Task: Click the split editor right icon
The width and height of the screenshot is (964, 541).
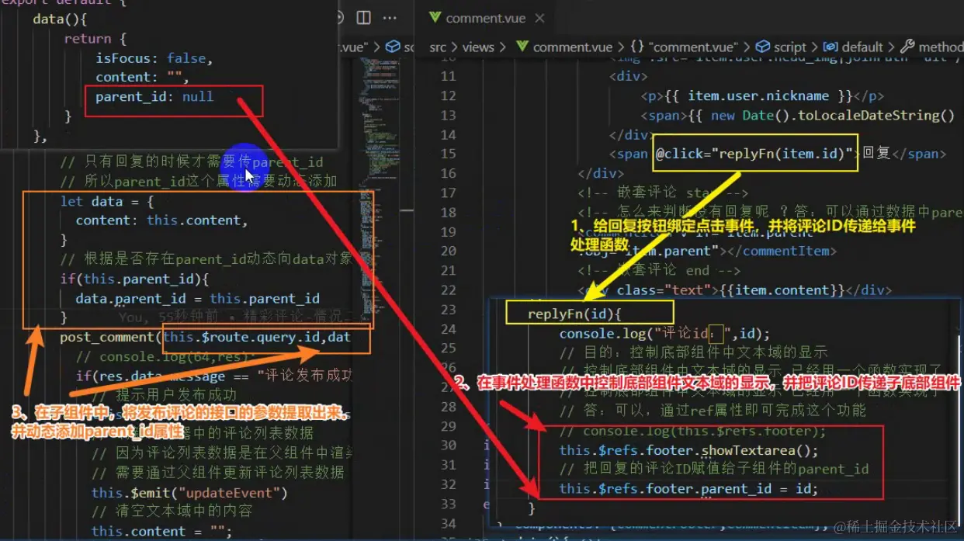Action: (x=364, y=17)
